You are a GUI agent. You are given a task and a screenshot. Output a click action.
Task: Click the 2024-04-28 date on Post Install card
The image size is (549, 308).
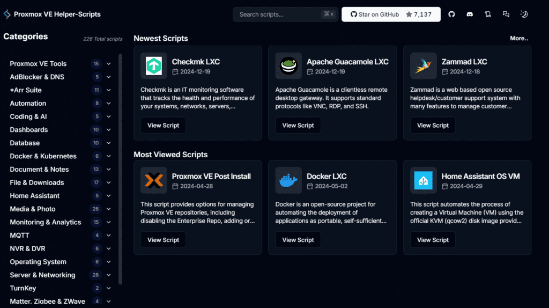point(196,186)
